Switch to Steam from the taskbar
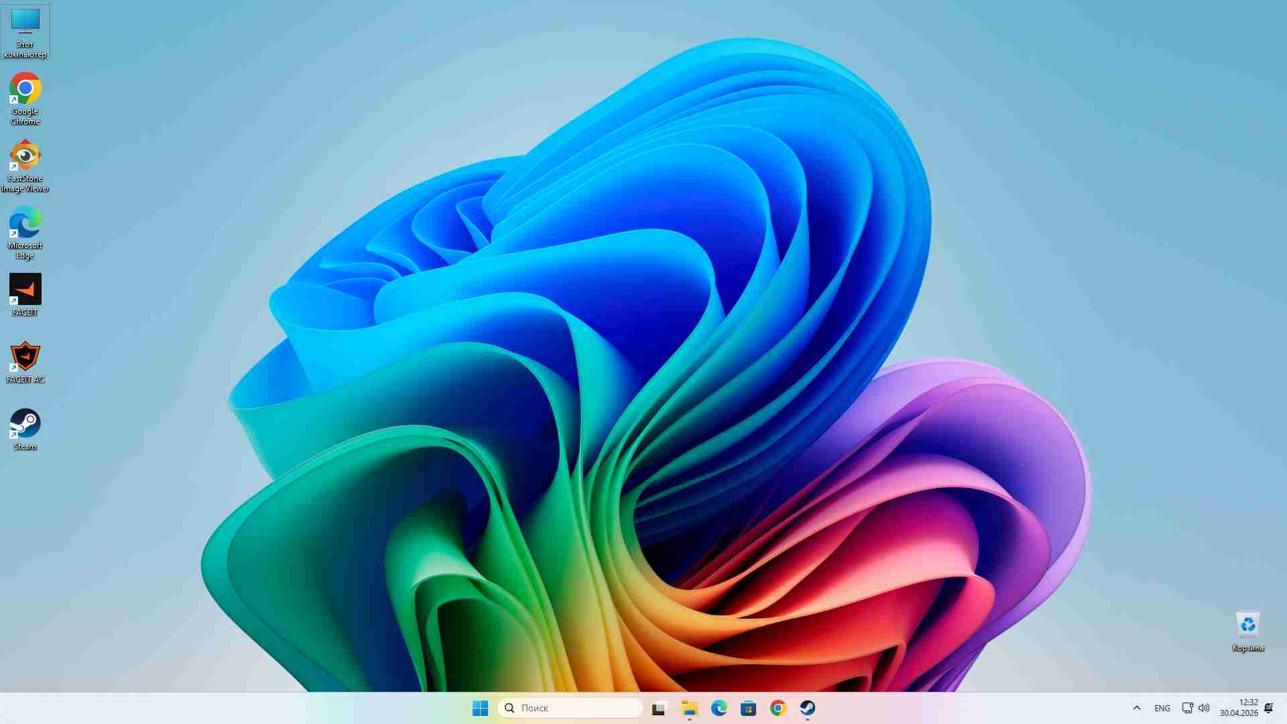The height and width of the screenshot is (724, 1287). click(x=807, y=708)
